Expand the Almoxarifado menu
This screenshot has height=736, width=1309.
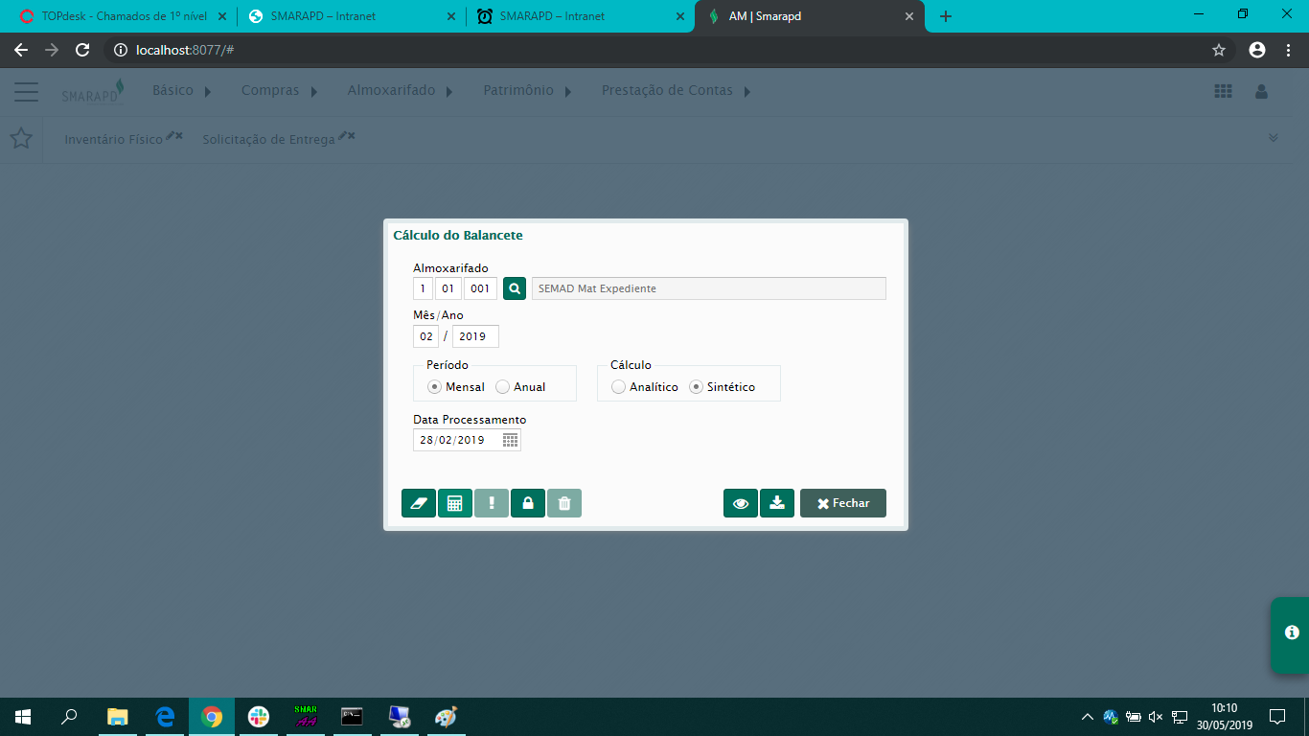coord(401,90)
